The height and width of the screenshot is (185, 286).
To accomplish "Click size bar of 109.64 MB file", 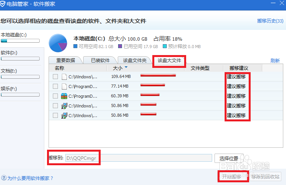I will coord(158,75).
